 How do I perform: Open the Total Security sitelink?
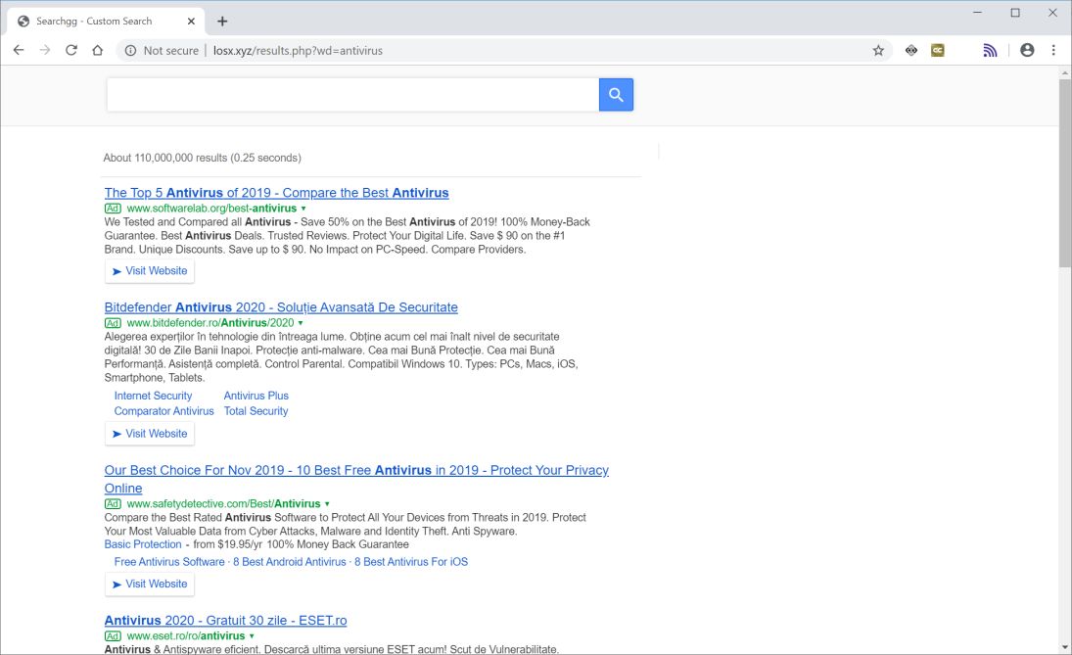click(256, 411)
